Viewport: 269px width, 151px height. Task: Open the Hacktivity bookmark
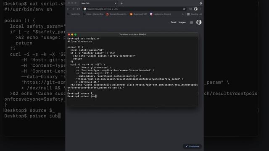(74, 14)
